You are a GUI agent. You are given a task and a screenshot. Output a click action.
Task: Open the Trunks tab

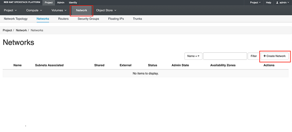click(138, 19)
